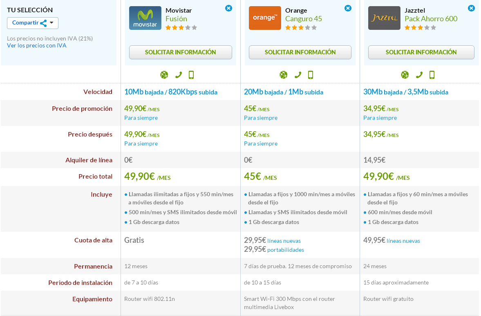Image resolution: width=481 pixels, height=316 pixels.
Task: Click Movistar equipment 'Router wifi 802.11n'
Action: point(150,299)
